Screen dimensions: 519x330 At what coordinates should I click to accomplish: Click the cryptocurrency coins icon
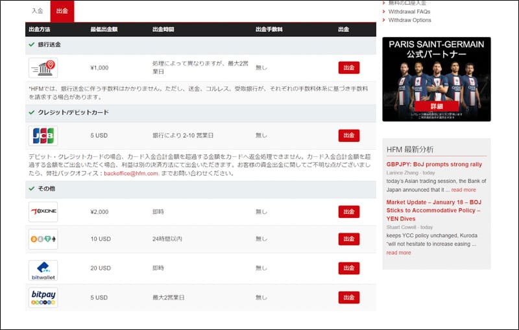(x=43, y=239)
